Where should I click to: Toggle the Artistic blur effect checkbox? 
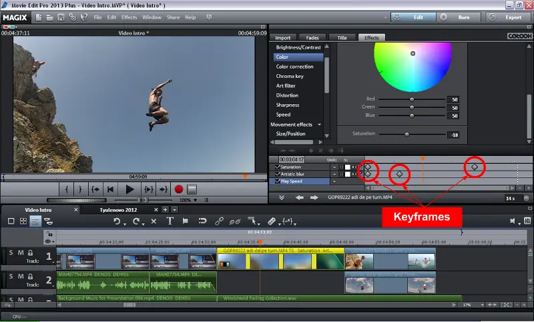click(277, 174)
